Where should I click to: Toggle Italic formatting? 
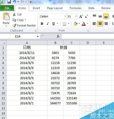click(x=48, y=24)
